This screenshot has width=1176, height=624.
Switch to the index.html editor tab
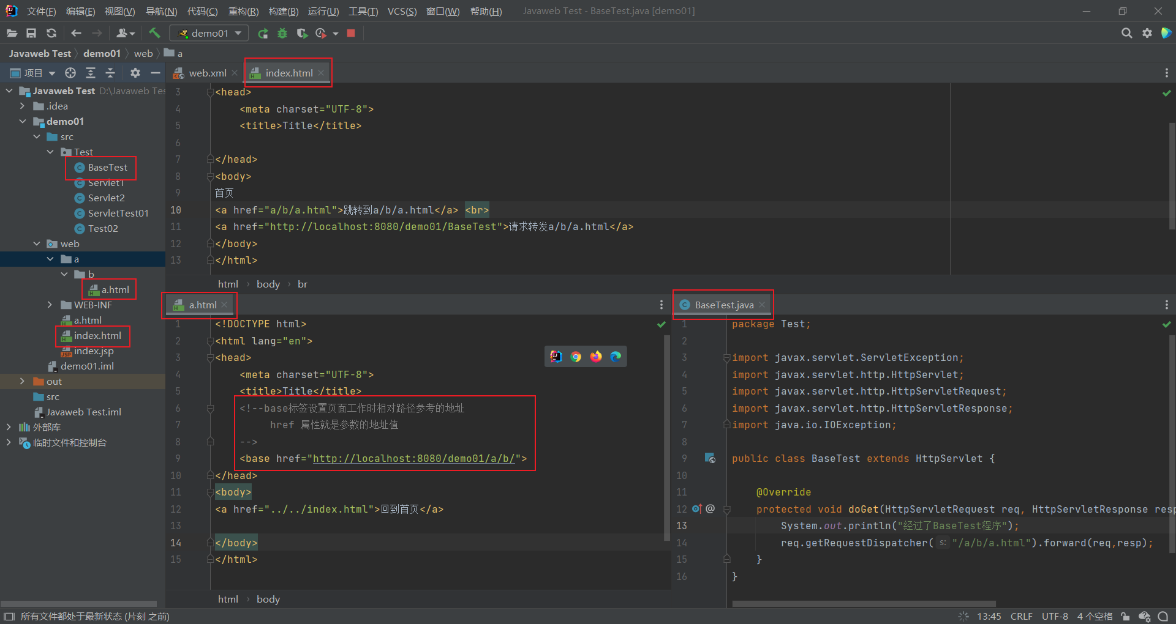pyautogui.click(x=288, y=73)
